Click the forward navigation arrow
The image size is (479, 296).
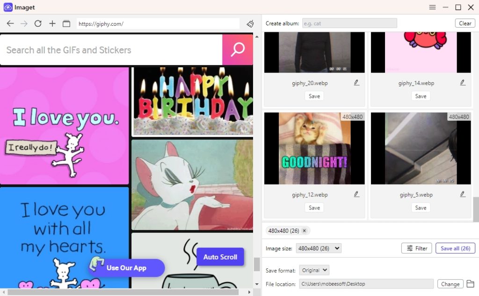(x=23, y=22)
